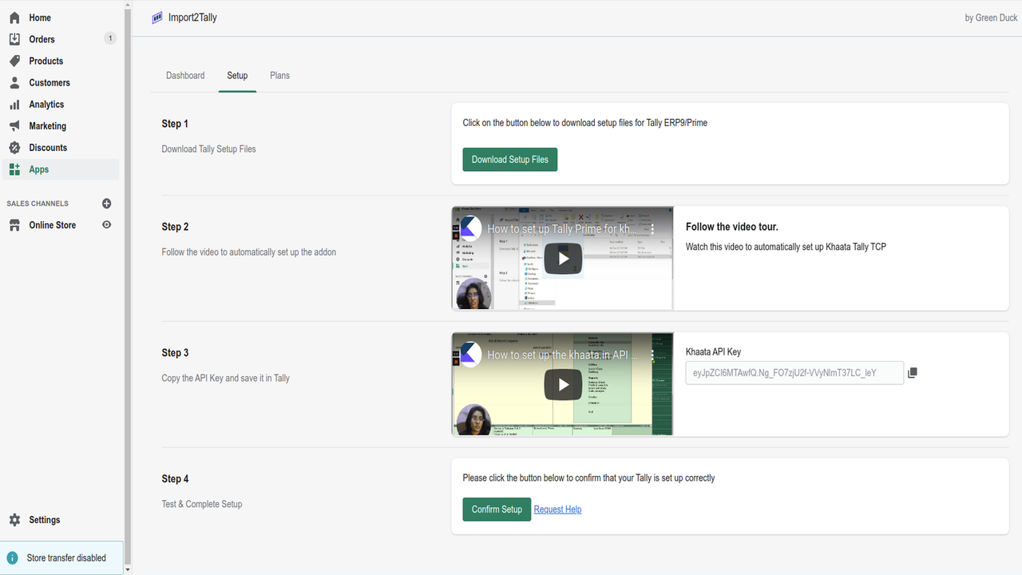Click the Khaata API Key field
This screenshot has height=575, width=1022.
point(794,373)
